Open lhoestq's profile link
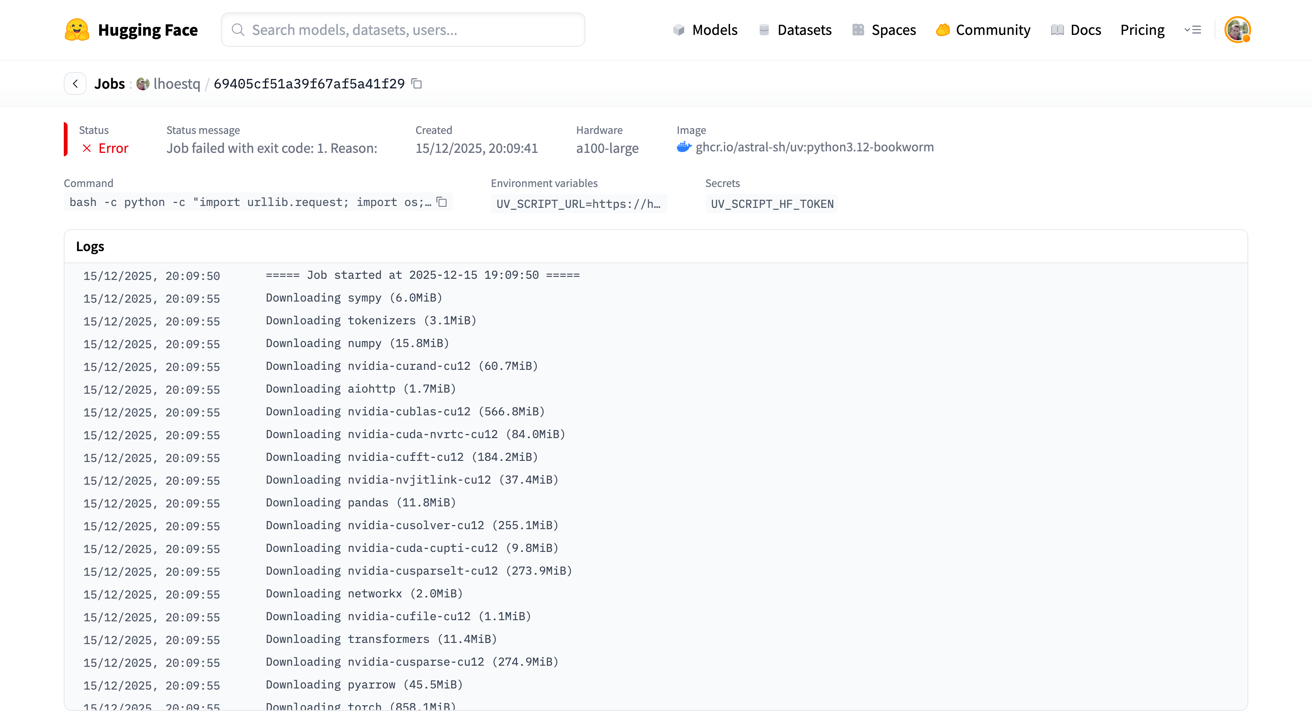Screen dimensions: 1312x726 point(177,84)
